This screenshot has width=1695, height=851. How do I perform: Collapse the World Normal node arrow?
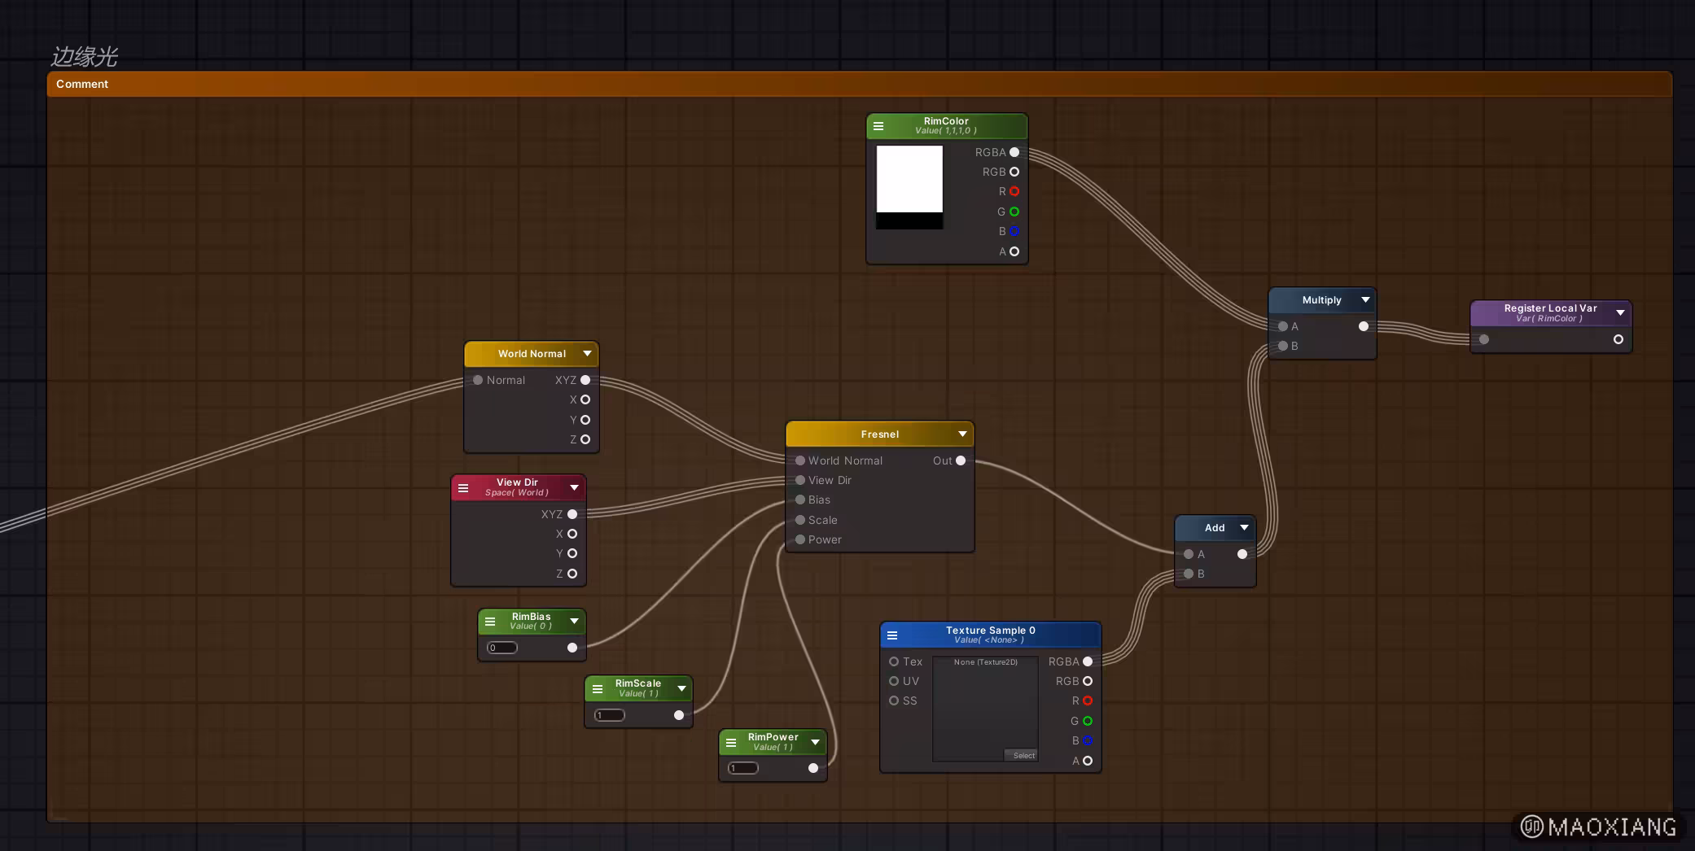pyautogui.click(x=587, y=354)
